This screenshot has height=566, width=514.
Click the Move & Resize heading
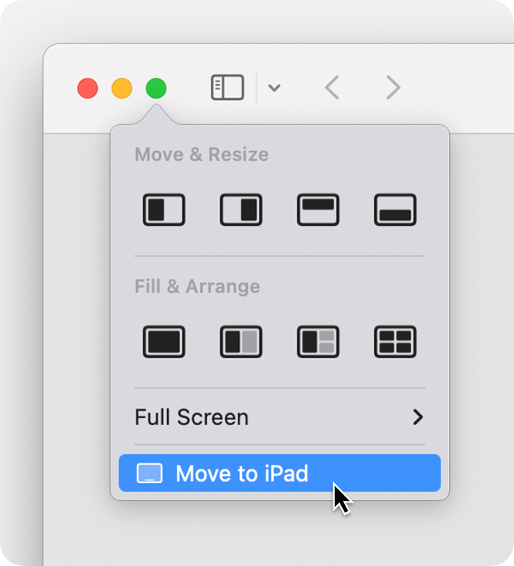201,154
